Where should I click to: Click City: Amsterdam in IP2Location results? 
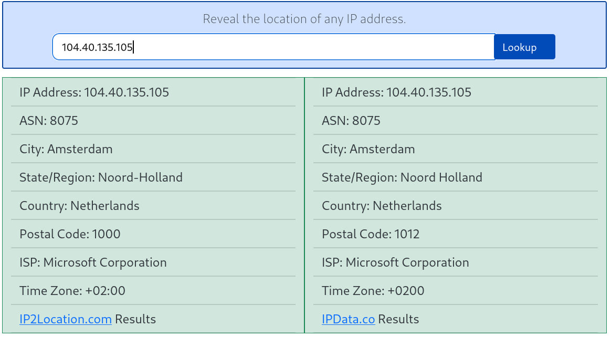click(66, 149)
